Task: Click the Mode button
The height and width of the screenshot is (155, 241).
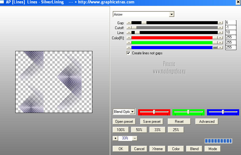Action: coord(213,149)
